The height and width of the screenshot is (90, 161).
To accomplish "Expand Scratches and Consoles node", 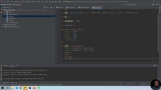I will (x=3, y=27).
